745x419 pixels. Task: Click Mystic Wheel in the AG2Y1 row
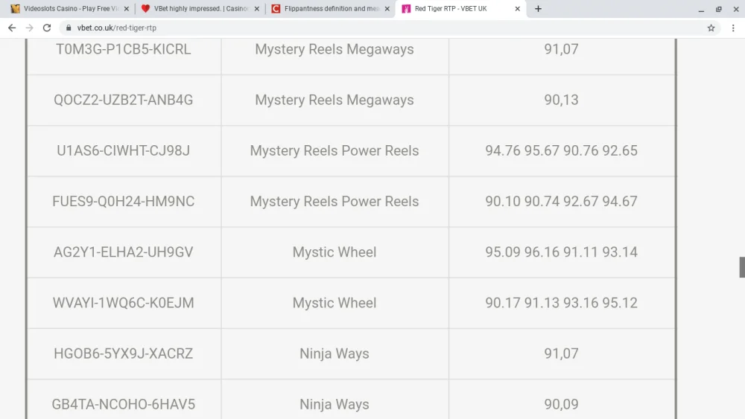coord(334,252)
